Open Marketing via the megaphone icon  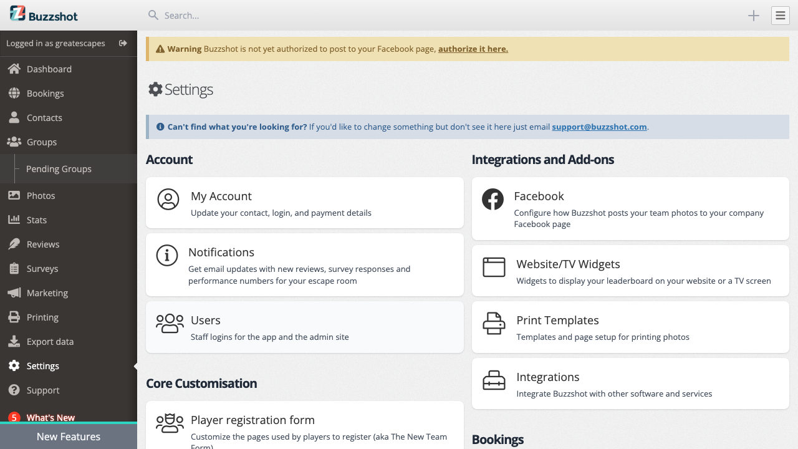click(x=14, y=292)
